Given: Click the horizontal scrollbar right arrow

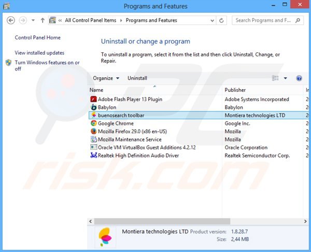Looking at the screenshot, I should 305,221.
